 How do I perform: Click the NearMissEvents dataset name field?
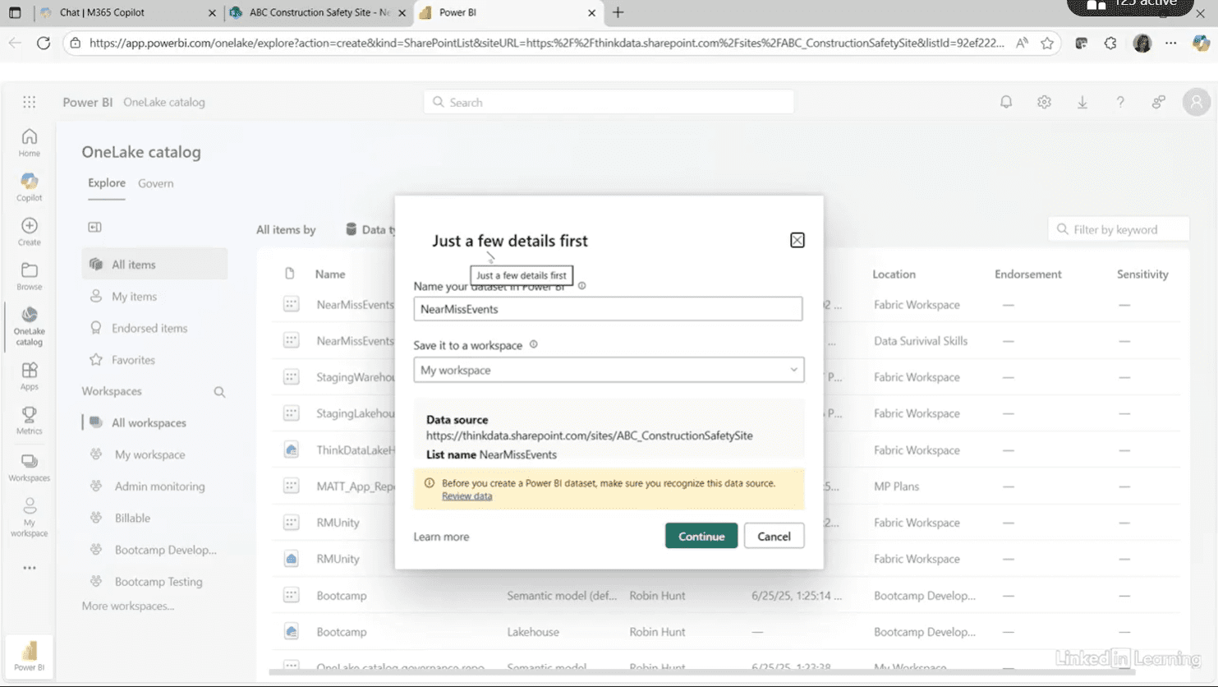[x=608, y=308]
